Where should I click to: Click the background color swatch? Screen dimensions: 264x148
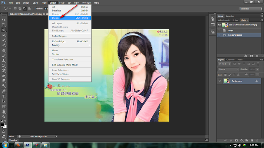[x=5, y=127]
